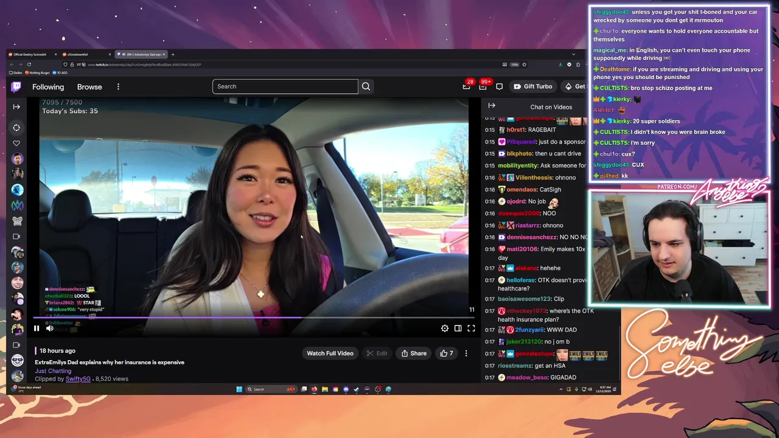The width and height of the screenshot is (779, 438).
Task: Click the Windows taskbar Search box
Action: 271,389
